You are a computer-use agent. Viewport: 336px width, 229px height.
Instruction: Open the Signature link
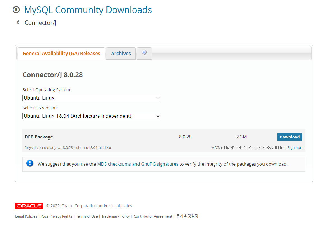(295, 147)
